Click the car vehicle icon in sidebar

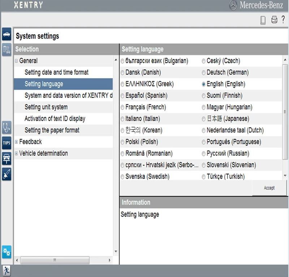[x=7, y=35]
